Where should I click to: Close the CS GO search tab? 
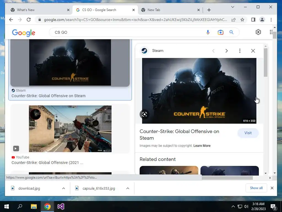pyautogui.click(x=134, y=10)
